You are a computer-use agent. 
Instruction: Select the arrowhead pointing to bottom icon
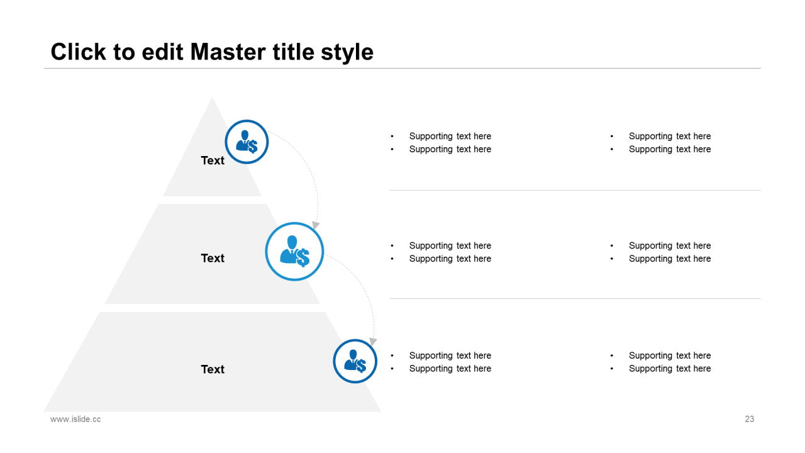(x=372, y=342)
